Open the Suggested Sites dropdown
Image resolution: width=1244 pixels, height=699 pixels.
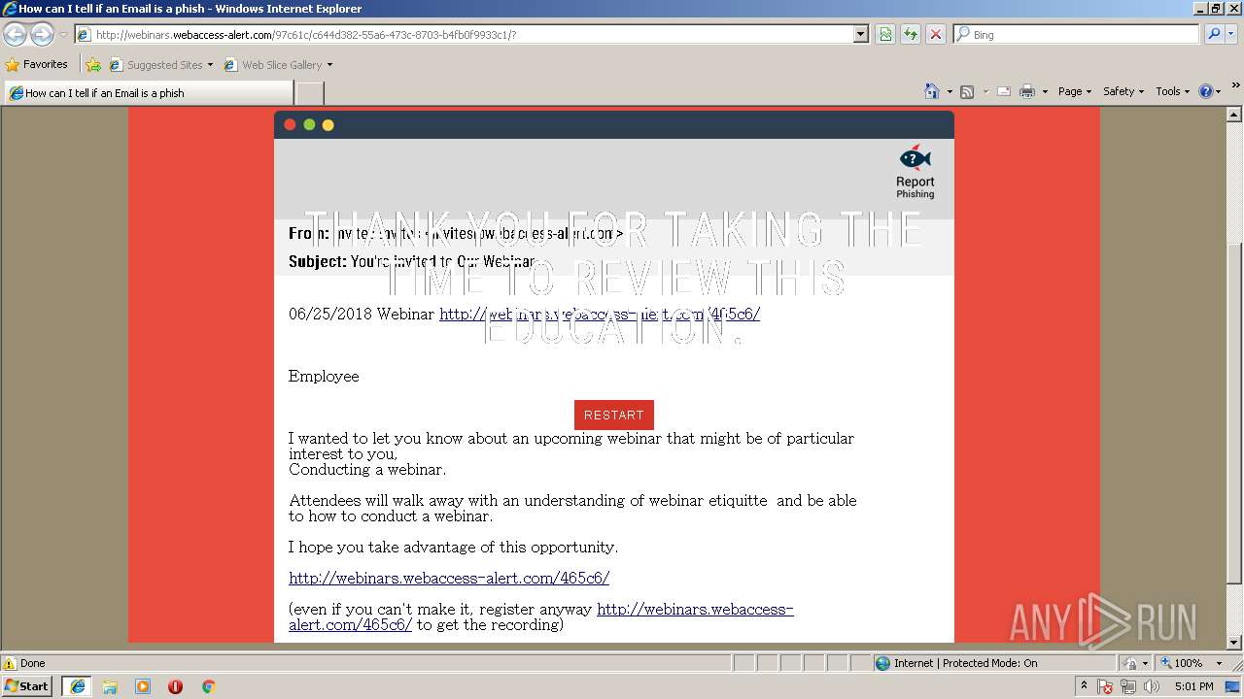161,65
